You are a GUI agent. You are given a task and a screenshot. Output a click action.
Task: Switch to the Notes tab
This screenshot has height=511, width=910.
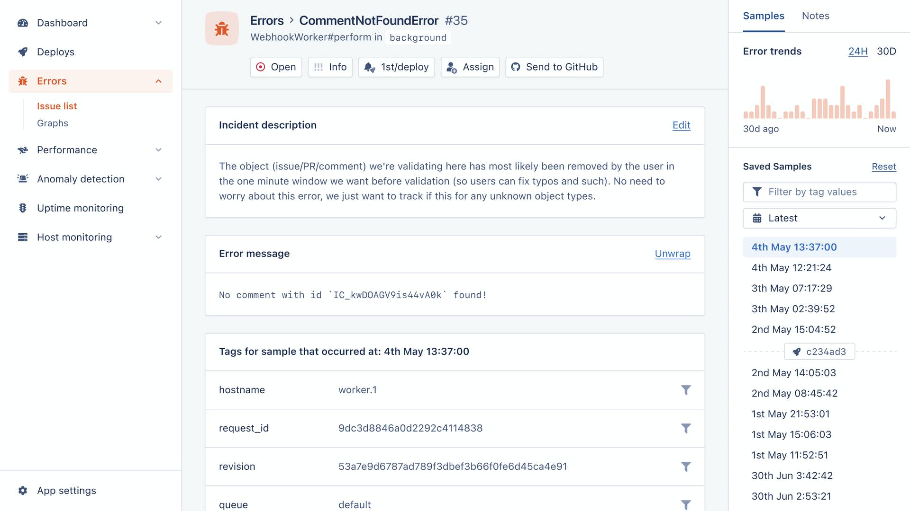(816, 16)
